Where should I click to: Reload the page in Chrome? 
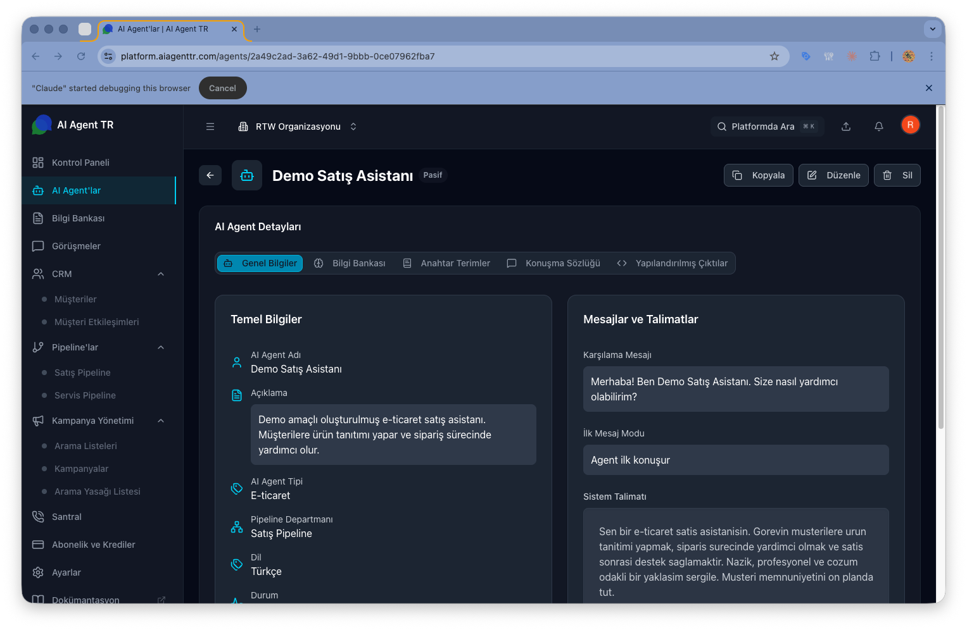pos(81,56)
